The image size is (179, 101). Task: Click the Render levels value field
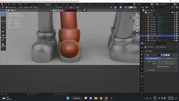coord(166,64)
